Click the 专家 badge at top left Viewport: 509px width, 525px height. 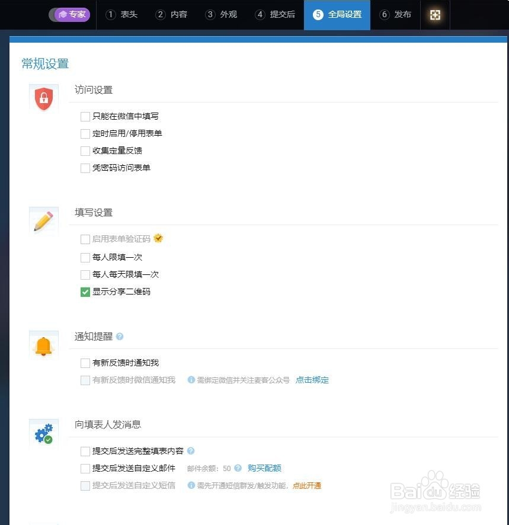coord(69,15)
